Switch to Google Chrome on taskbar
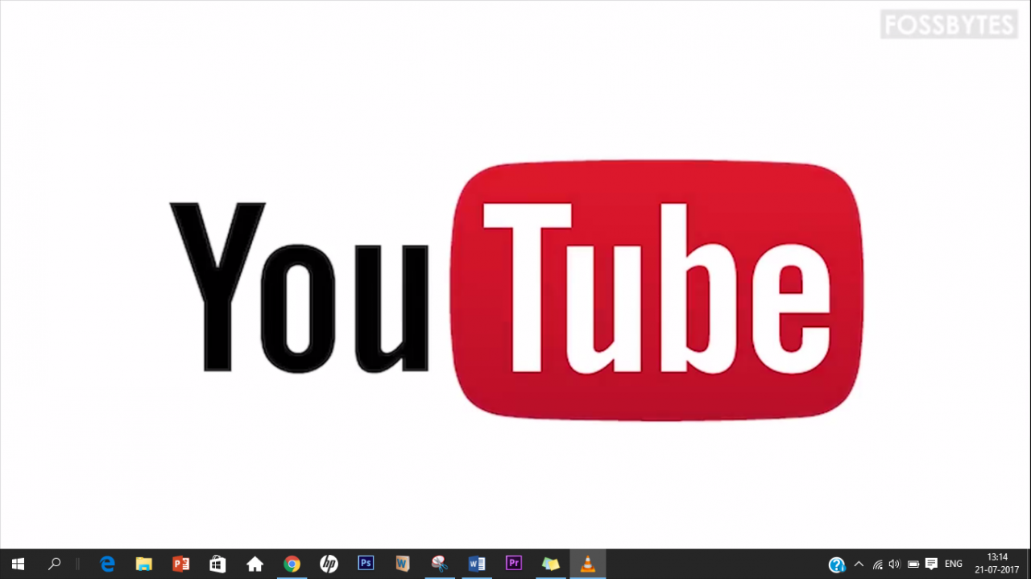This screenshot has height=579, width=1031. pyautogui.click(x=292, y=564)
